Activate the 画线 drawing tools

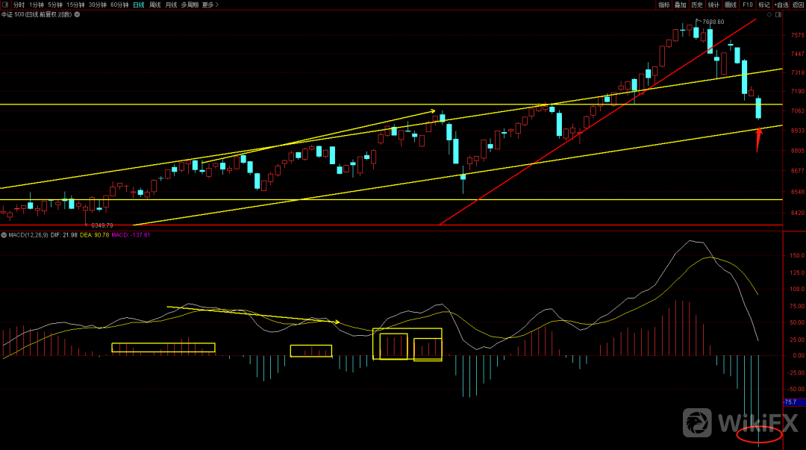point(730,4)
